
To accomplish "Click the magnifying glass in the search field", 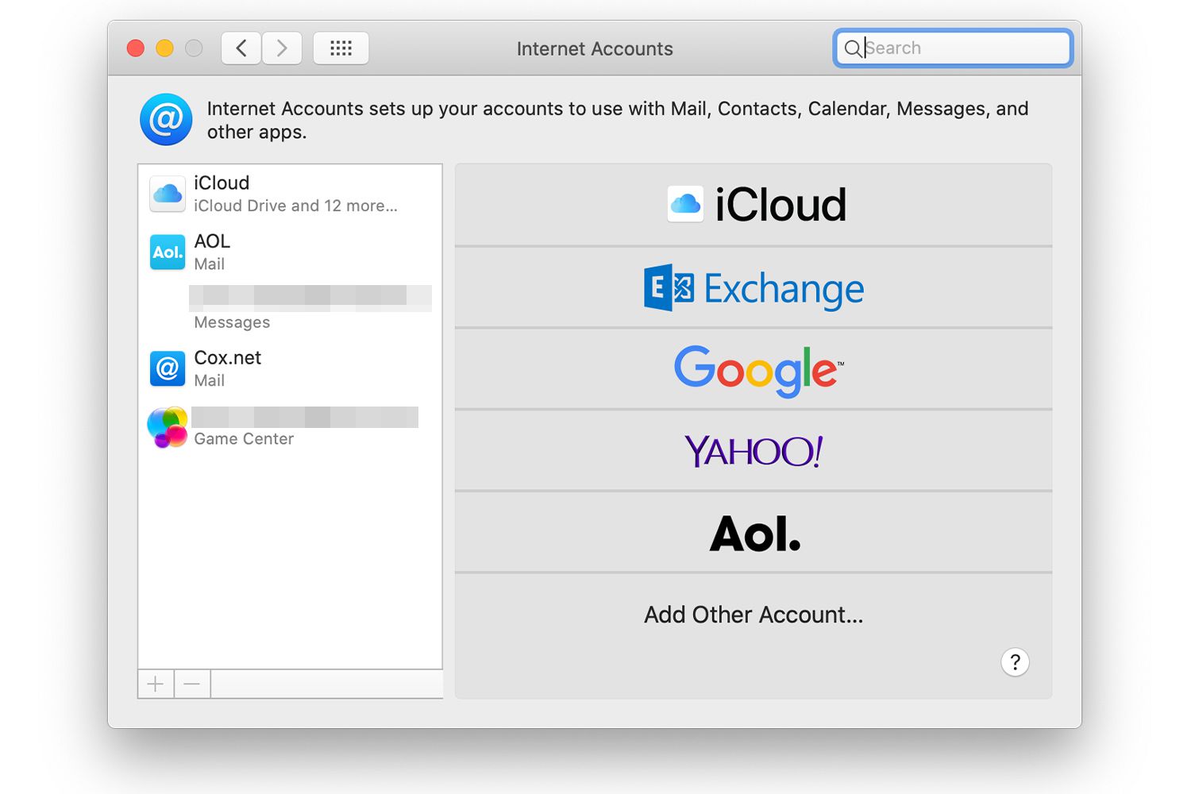I will 852,48.
